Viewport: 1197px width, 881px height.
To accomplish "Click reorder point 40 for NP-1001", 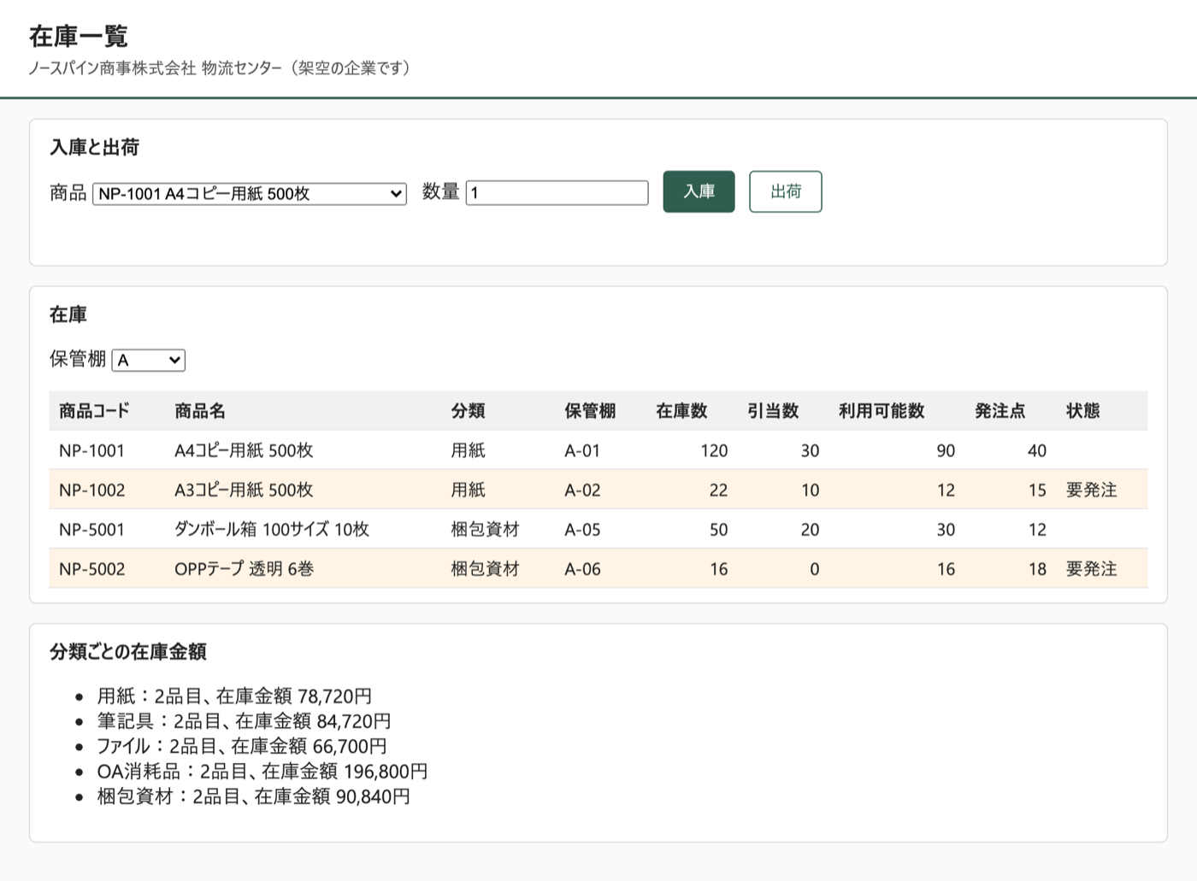I will (1036, 450).
